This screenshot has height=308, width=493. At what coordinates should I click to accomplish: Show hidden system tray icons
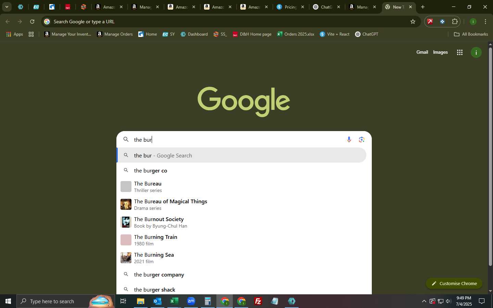(424, 301)
